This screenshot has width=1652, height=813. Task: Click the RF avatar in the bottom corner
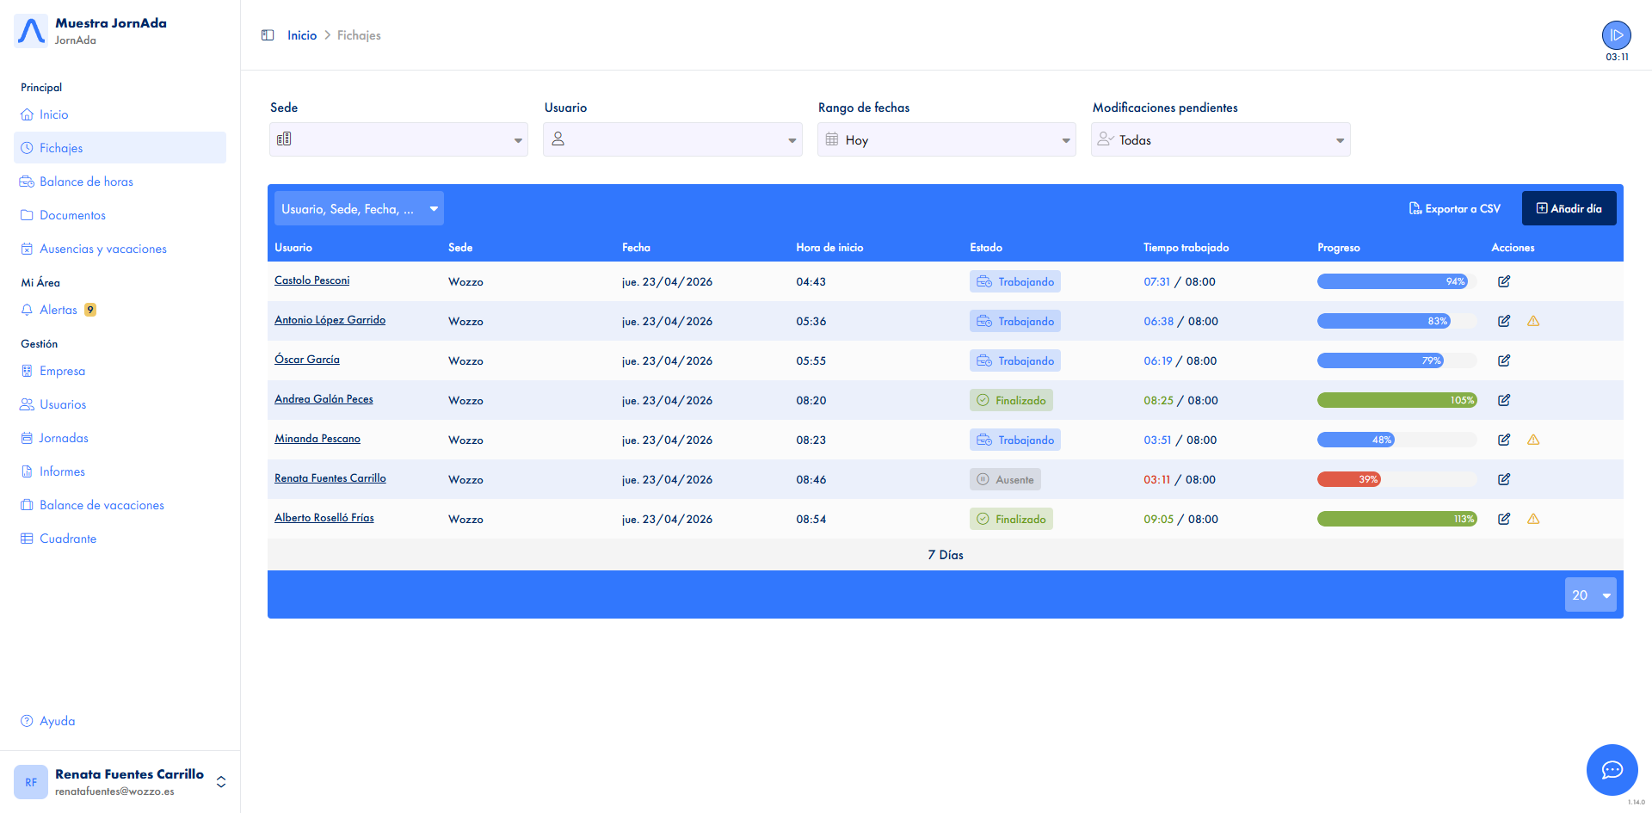pyautogui.click(x=31, y=781)
